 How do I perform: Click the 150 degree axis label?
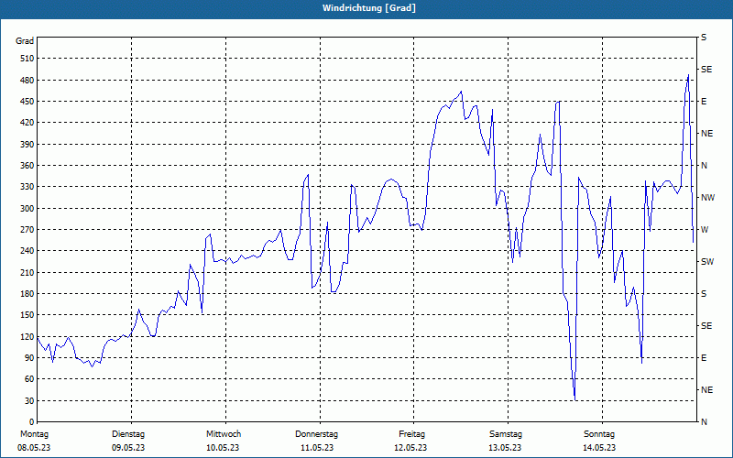27,315
